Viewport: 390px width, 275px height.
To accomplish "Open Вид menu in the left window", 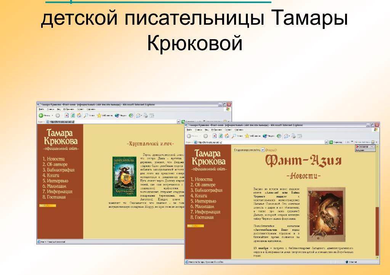I will (x=59, y=109).
